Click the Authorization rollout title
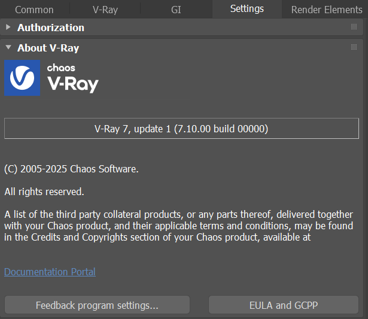 [51, 28]
